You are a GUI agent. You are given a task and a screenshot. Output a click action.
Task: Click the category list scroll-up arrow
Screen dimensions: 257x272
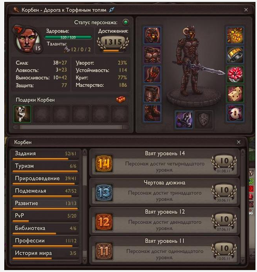click(84, 153)
